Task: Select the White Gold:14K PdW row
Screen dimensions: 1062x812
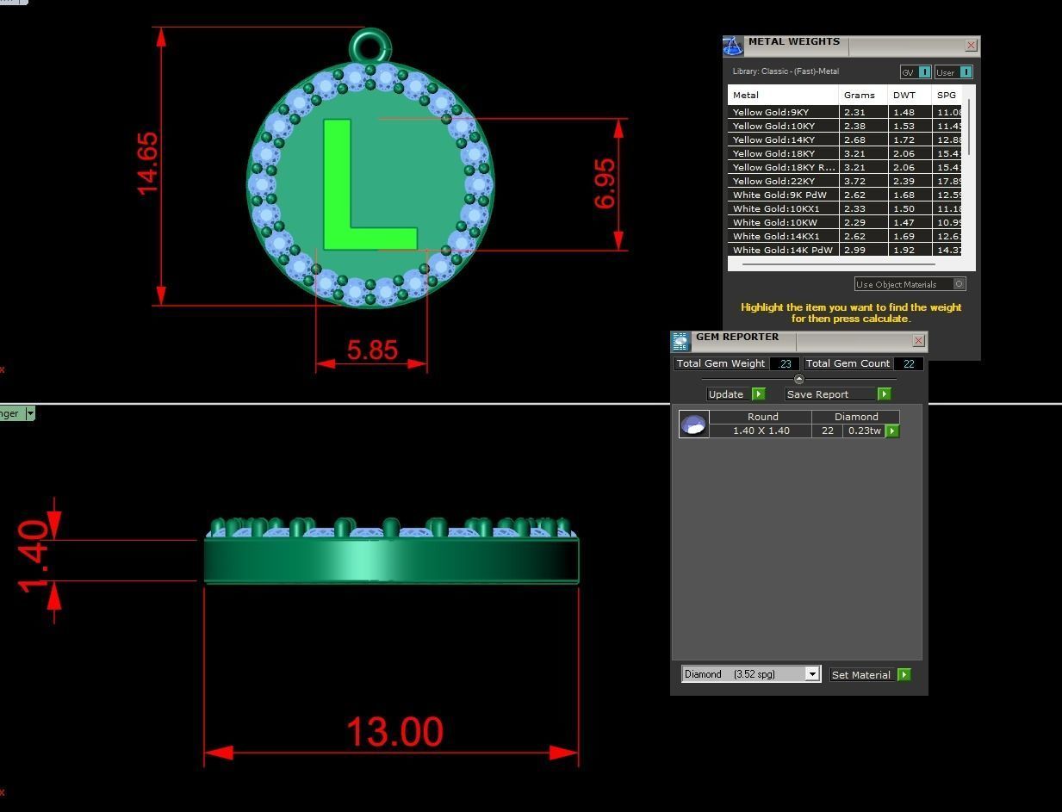Action: [x=845, y=250]
